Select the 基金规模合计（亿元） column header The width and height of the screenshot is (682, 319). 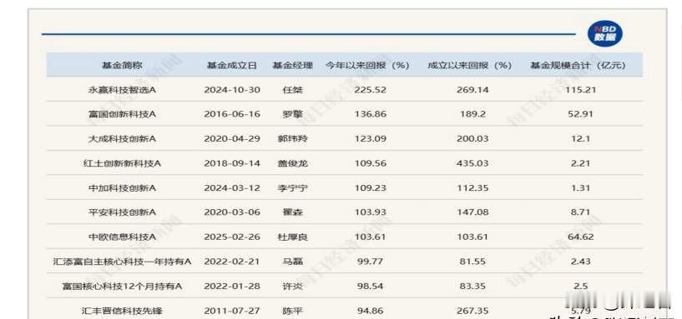[x=578, y=66]
